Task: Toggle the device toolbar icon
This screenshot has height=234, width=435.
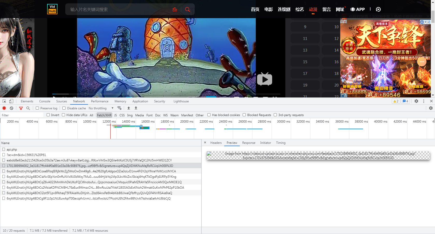Action: 11,101
